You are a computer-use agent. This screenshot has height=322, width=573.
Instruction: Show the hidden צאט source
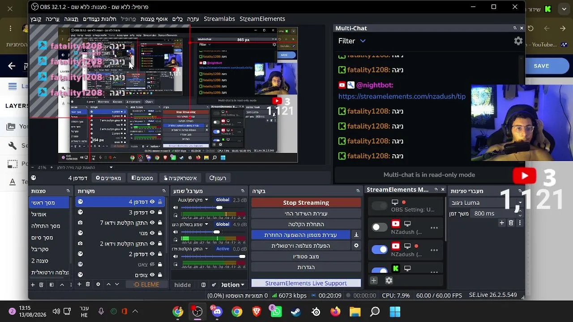(x=152, y=264)
